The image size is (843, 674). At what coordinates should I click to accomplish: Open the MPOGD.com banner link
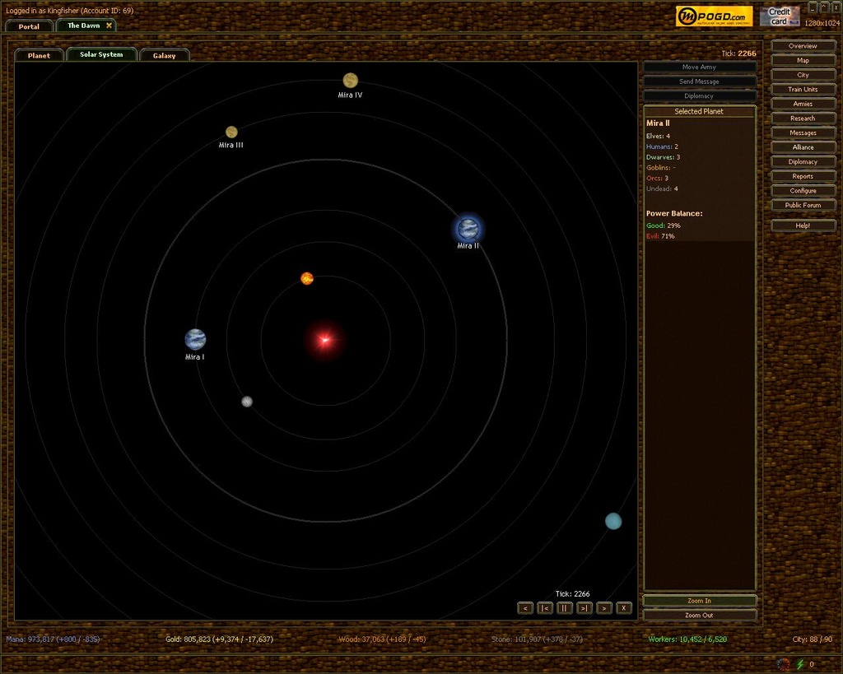coord(714,16)
